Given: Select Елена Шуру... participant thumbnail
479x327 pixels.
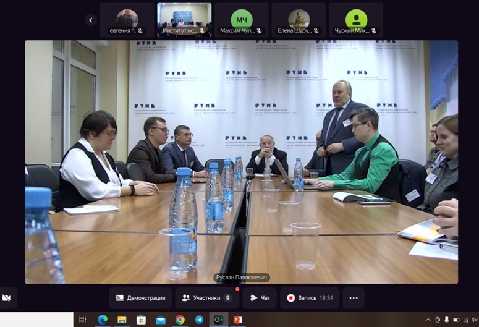Looking at the screenshot, I should tap(299, 20).
